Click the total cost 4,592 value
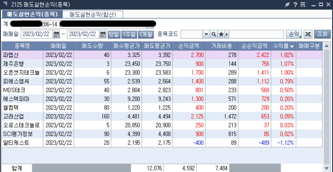The width and height of the screenshot is (333, 172). tap(188, 168)
